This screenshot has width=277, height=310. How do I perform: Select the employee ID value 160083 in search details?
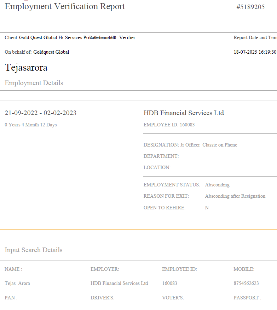coord(169,283)
